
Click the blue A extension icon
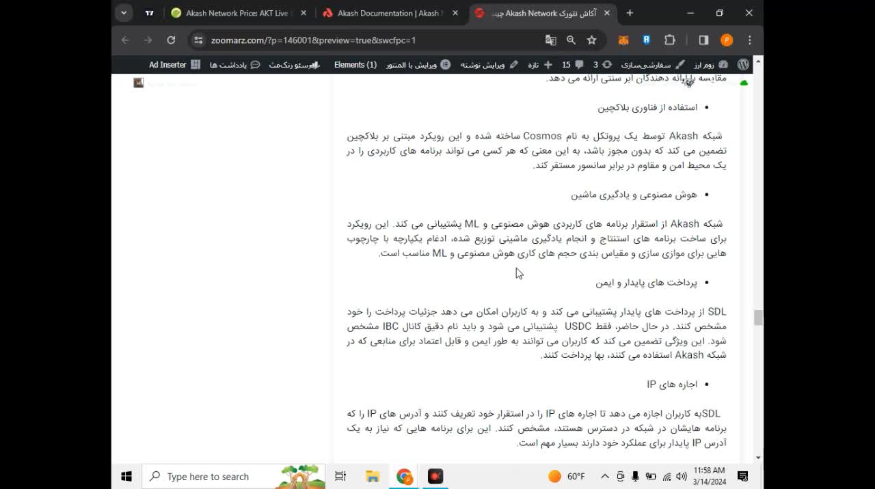tap(647, 40)
